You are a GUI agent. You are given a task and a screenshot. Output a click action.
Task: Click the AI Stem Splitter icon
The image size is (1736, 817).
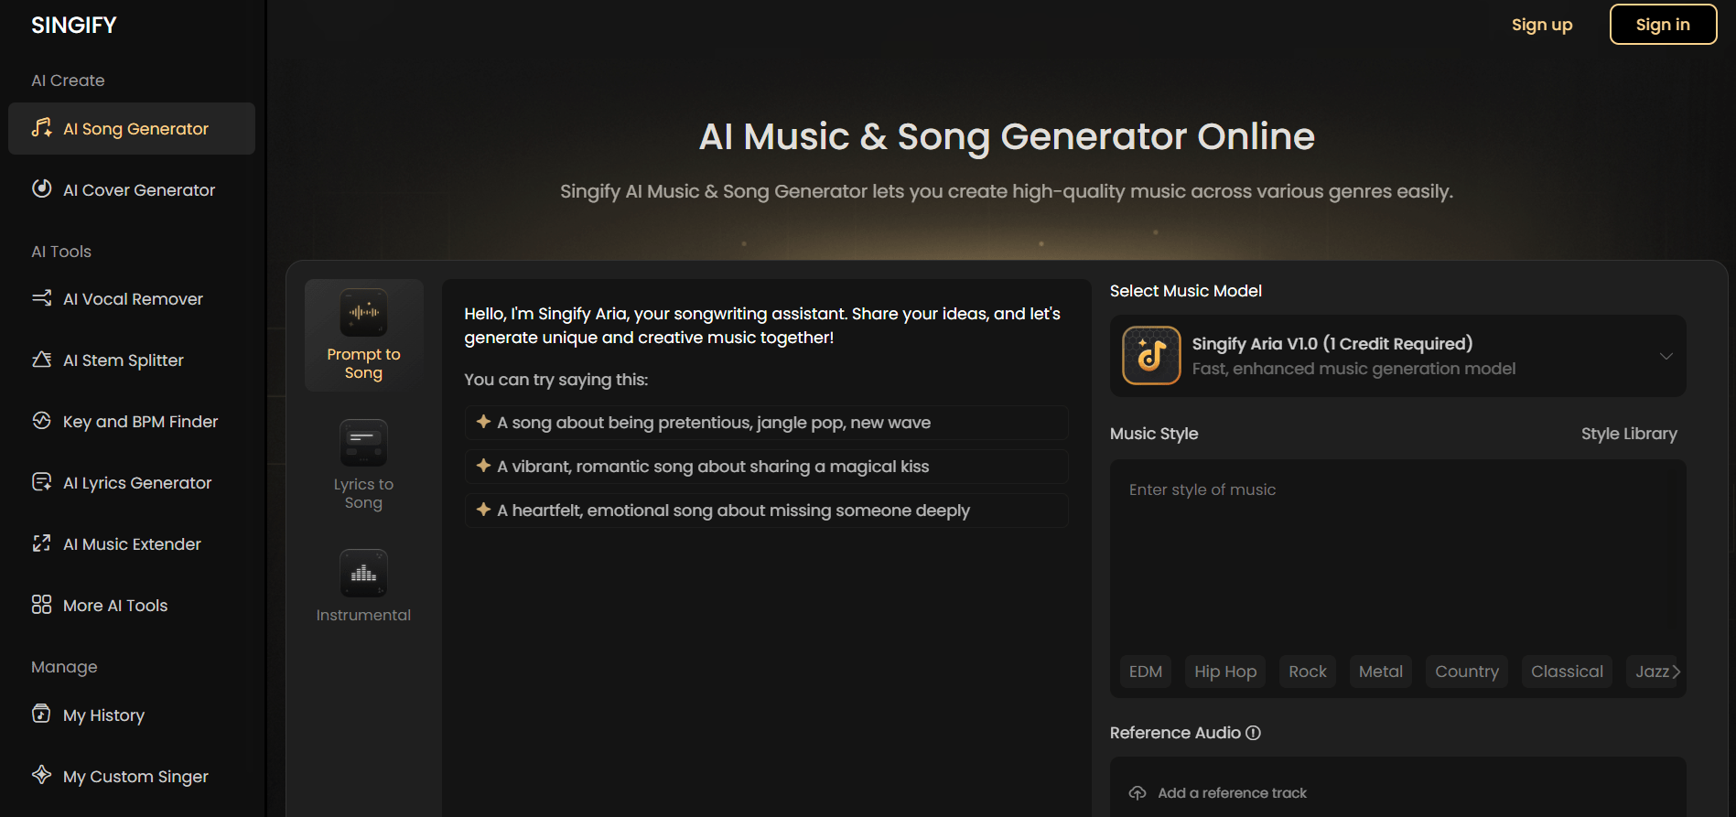pyautogui.click(x=41, y=360)
